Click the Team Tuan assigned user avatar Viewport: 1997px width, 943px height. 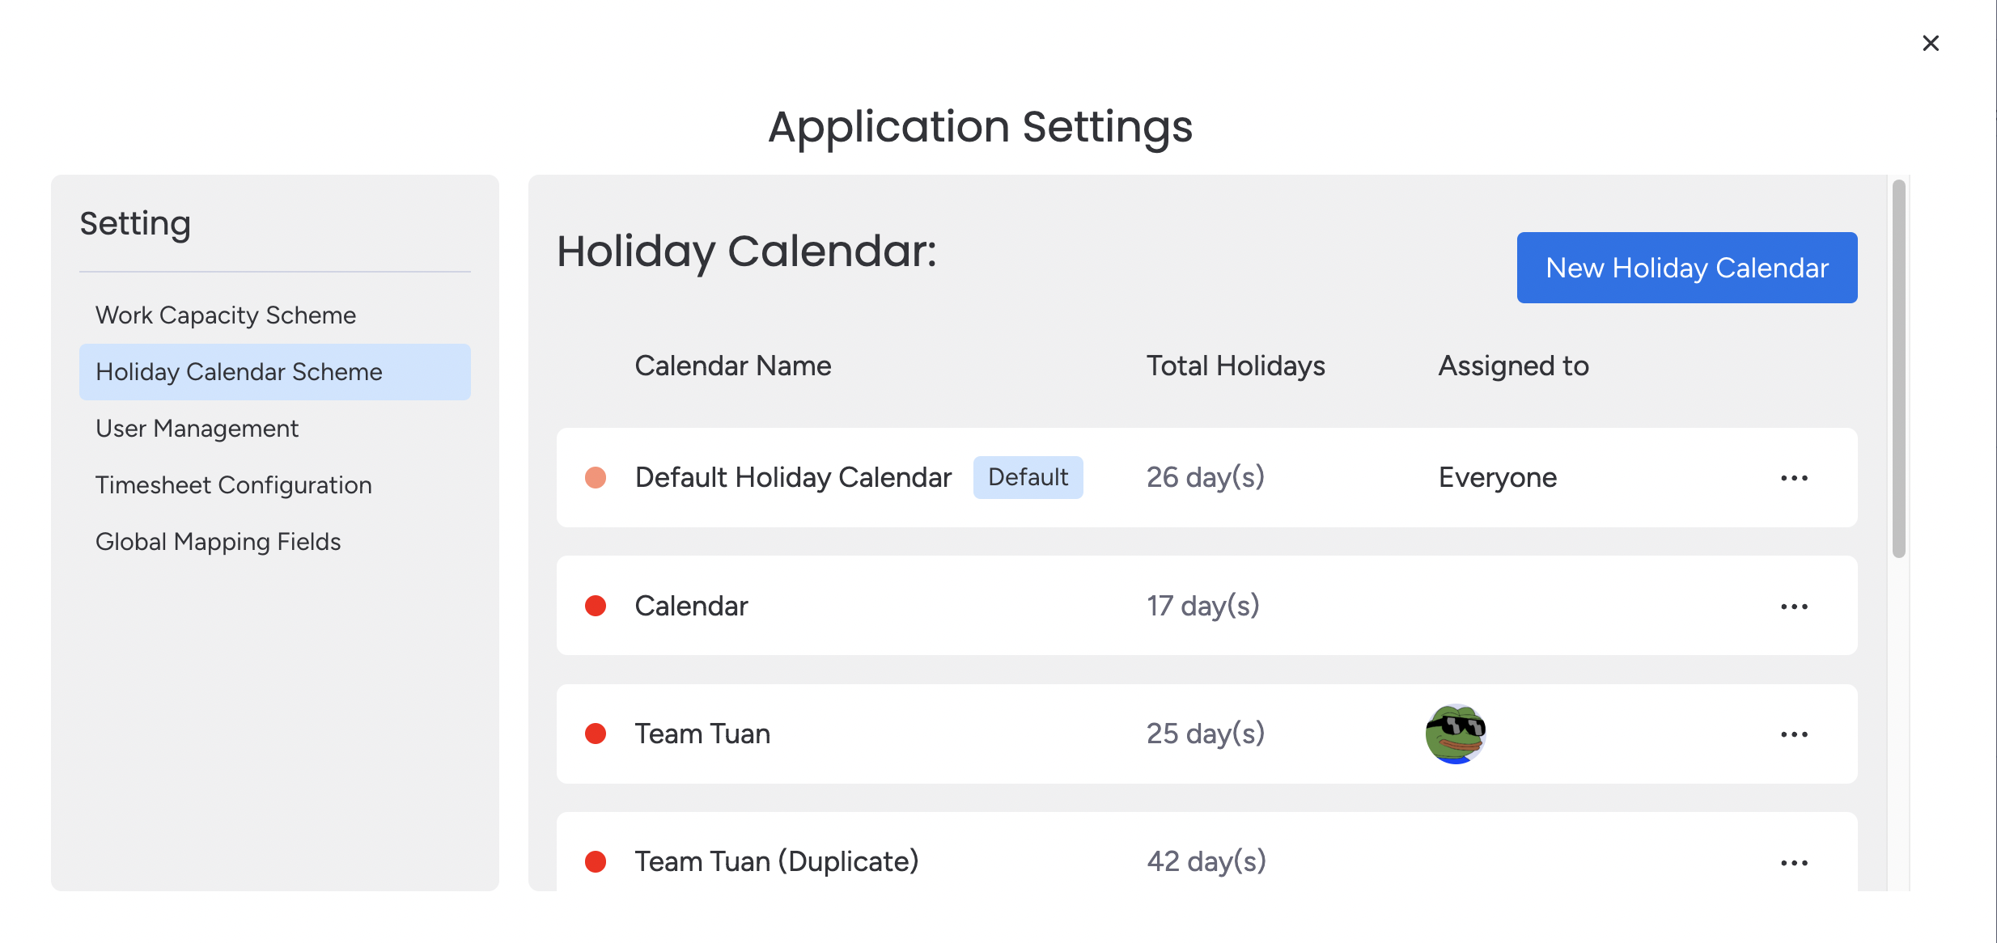[1456, 734]
